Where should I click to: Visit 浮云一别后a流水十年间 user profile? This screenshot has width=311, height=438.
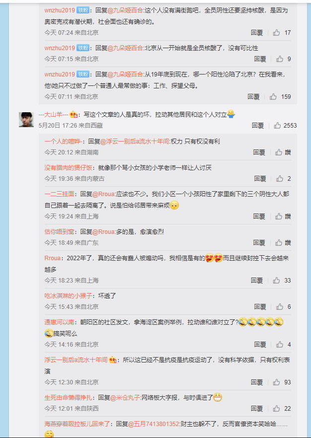76,360
